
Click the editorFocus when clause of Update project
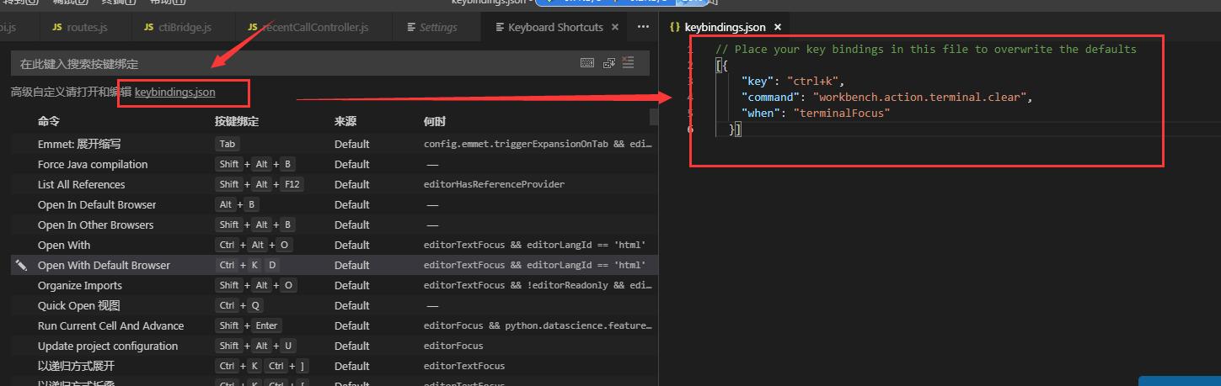click(x=453, y=346)
